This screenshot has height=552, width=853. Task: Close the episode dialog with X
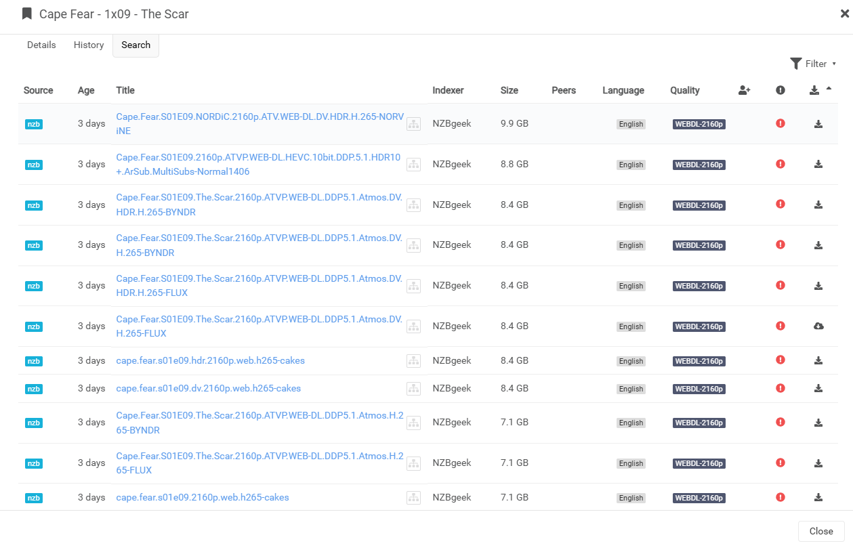point(845,13)
